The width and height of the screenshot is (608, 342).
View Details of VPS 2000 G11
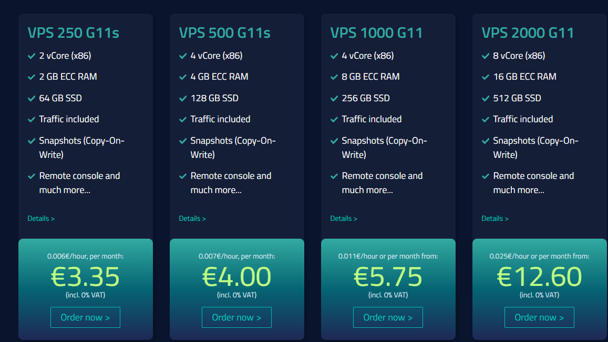(495, 219)
